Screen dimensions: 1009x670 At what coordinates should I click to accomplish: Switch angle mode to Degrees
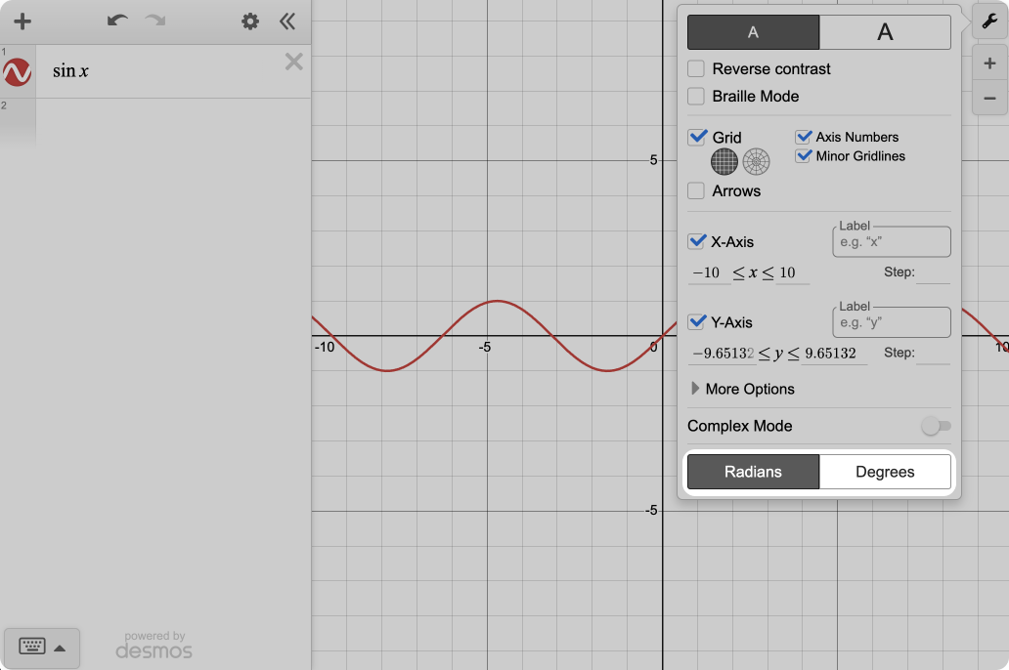click(x=885, y=472)
